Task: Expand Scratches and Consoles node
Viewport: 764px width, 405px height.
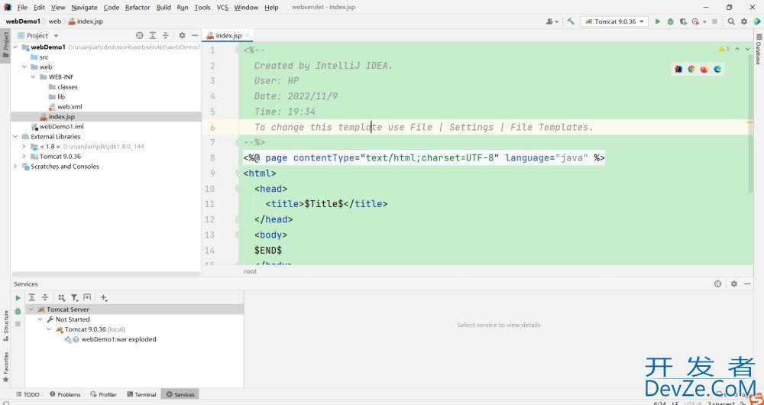Action: click(15, 167)
